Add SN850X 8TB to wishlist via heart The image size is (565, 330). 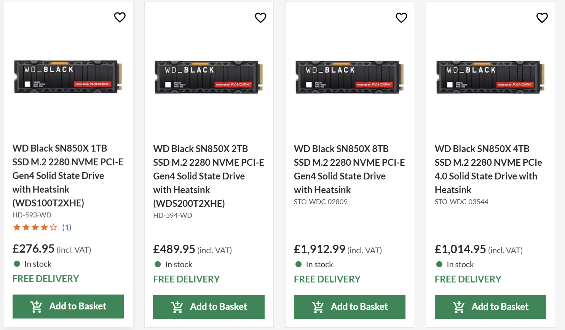click(x=401, y=17)
